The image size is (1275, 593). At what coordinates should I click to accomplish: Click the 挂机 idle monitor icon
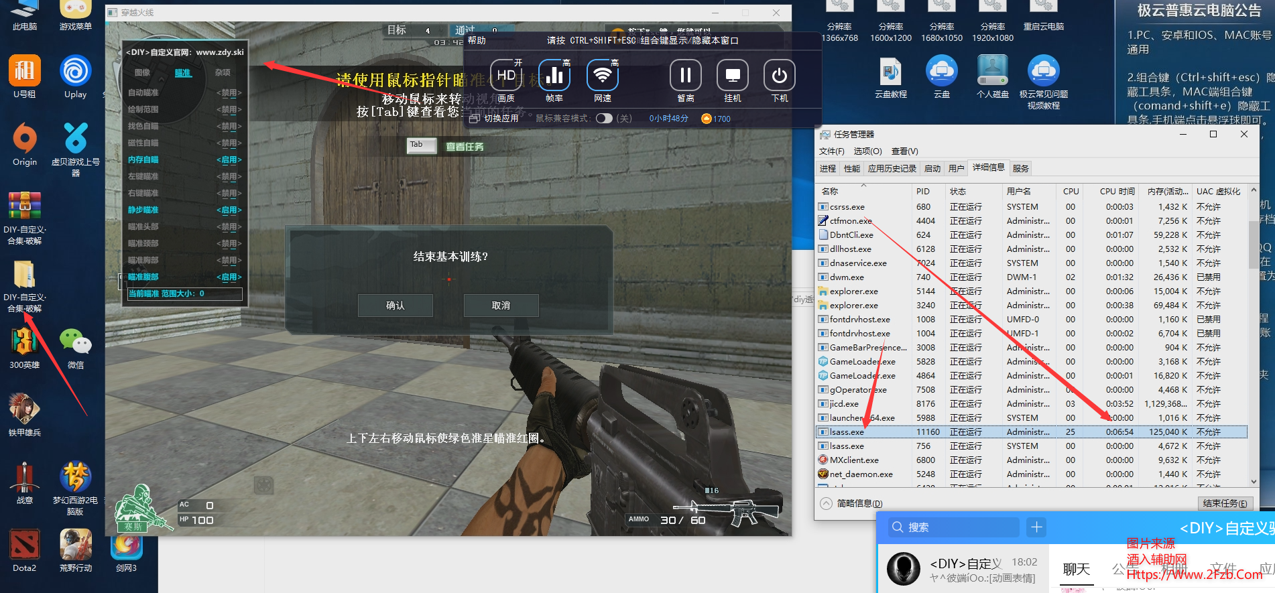point(733,76)
